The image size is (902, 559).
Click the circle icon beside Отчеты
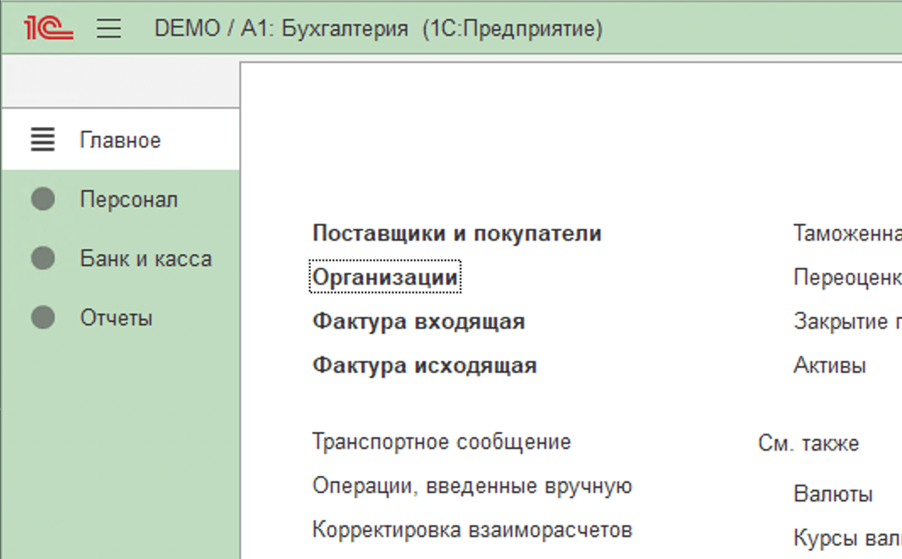pyautogui.click(x=42, y=318)
